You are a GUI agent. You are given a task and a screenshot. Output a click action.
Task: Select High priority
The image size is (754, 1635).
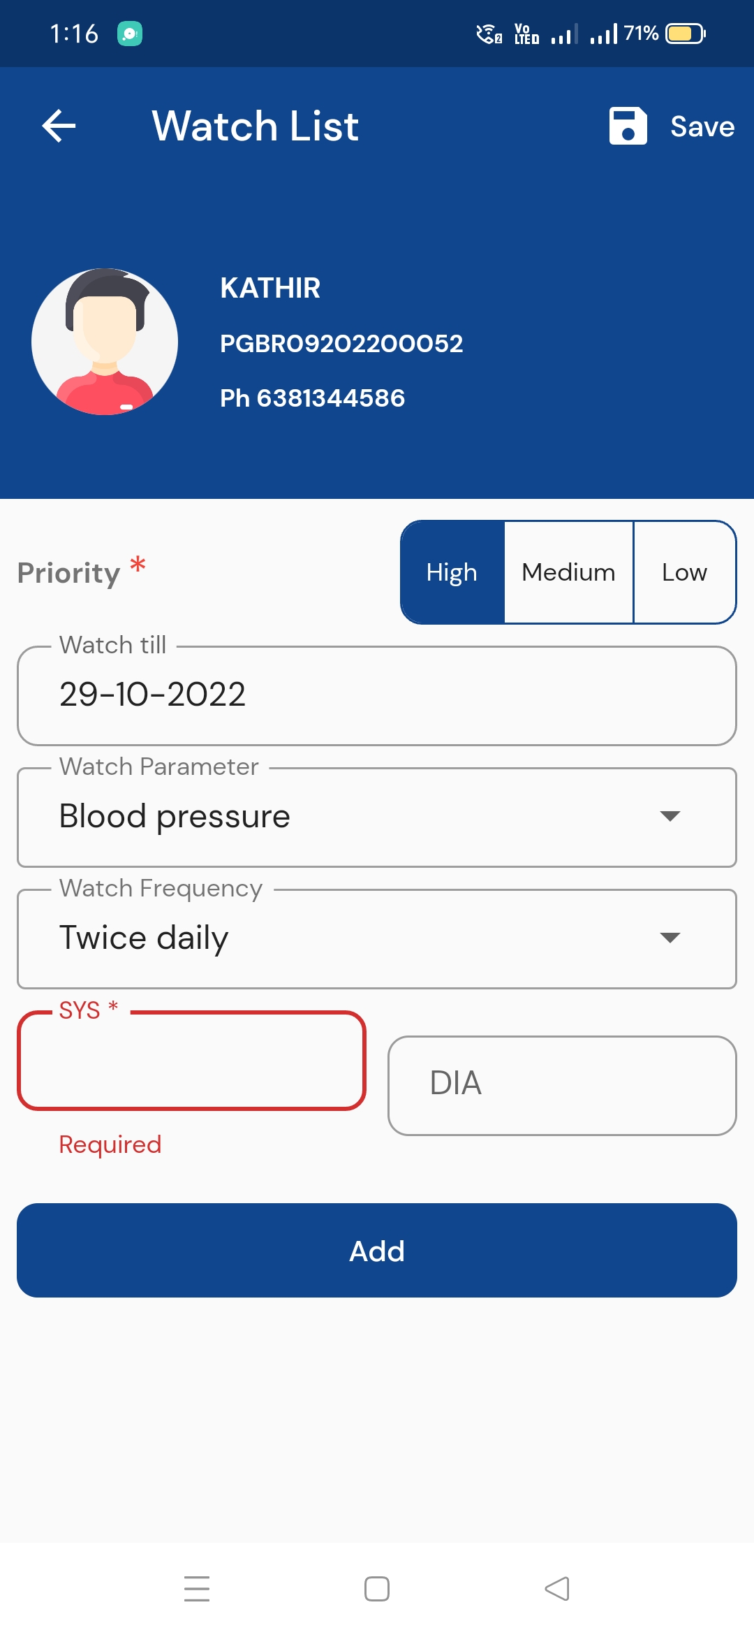coord(452,572)
